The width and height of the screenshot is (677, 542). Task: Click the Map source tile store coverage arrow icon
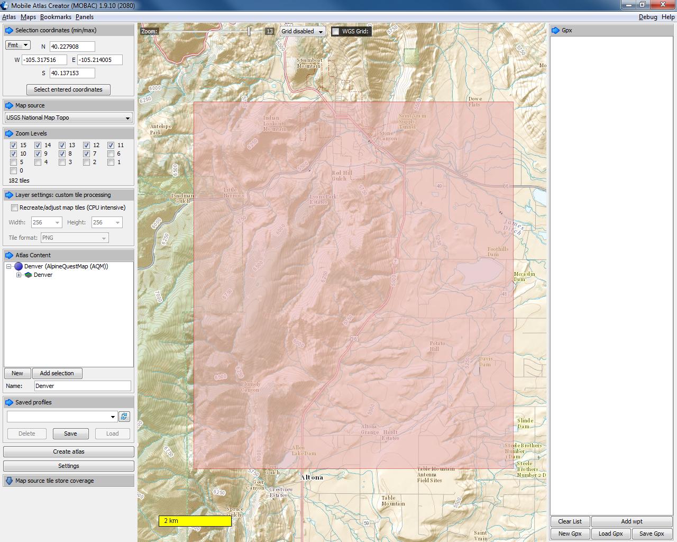(x=9, y=481)
